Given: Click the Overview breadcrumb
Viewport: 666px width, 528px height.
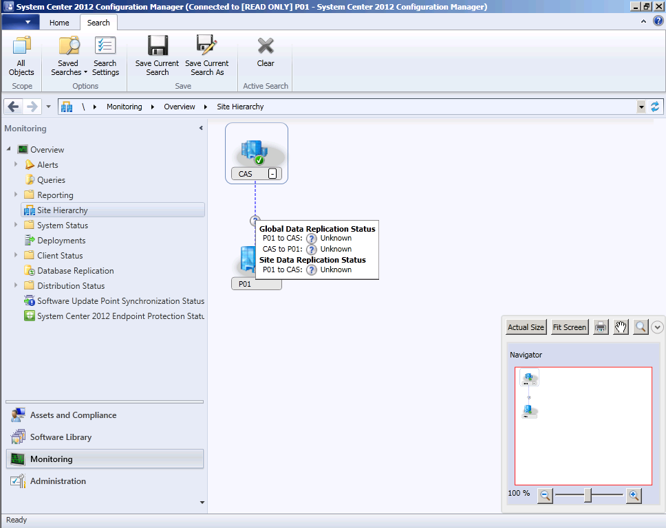Looking at the screenshot, I should pos(180,107).
